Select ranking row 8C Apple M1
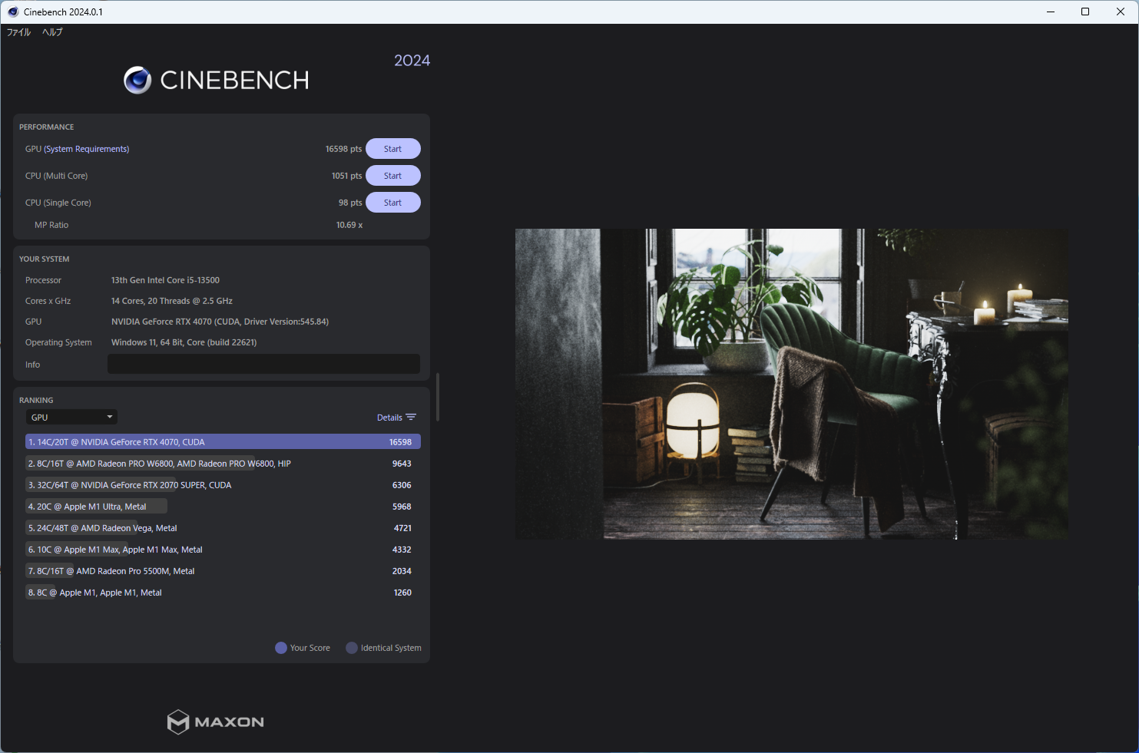This screenshot has width=1139, height=753. (x=223, y=593)
